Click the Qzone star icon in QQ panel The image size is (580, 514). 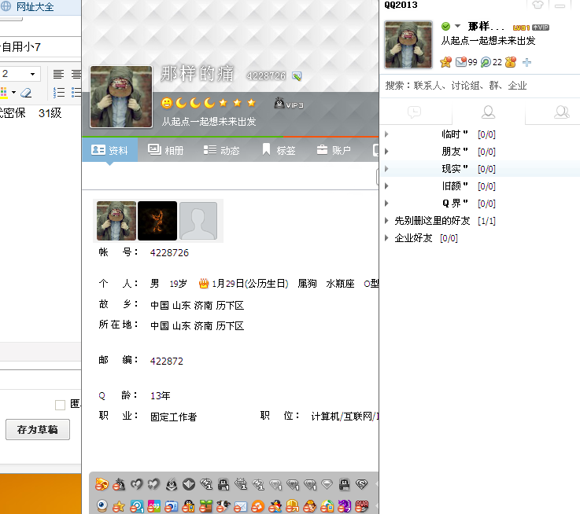click(x=445, y=62)
